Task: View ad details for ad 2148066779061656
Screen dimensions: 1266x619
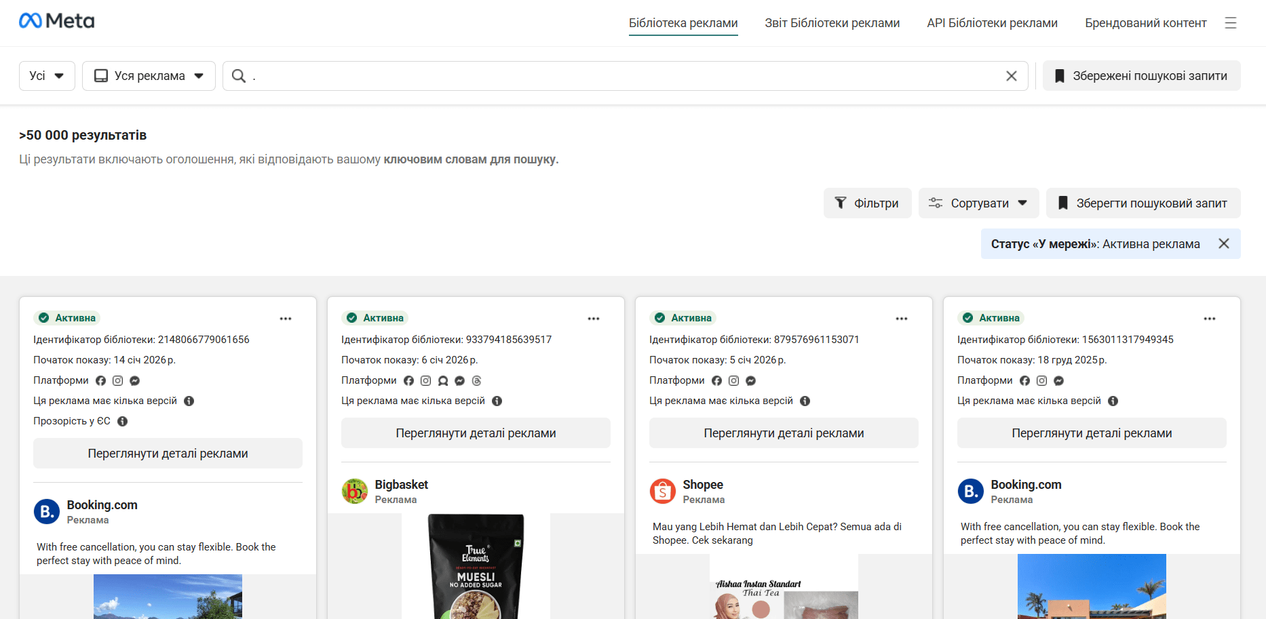Action: pos(168,454)
